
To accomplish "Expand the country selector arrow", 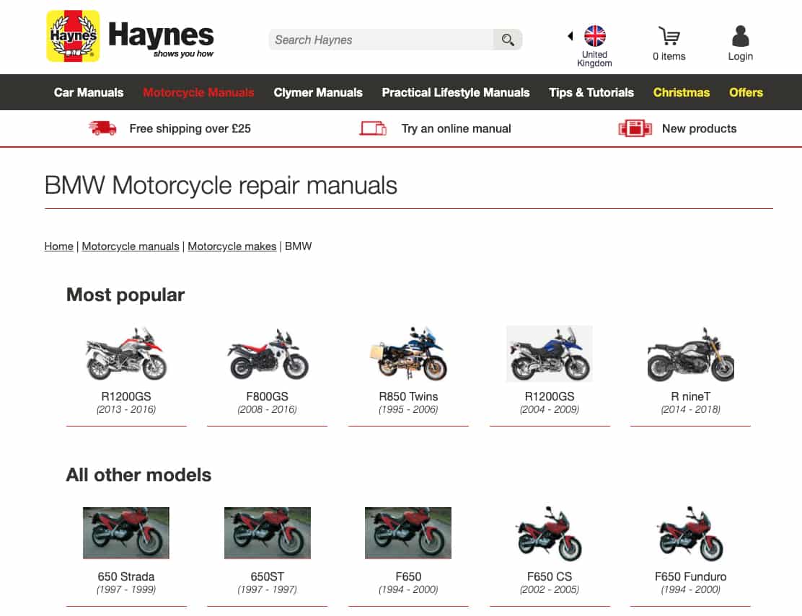I will click(x=570, y=36).
